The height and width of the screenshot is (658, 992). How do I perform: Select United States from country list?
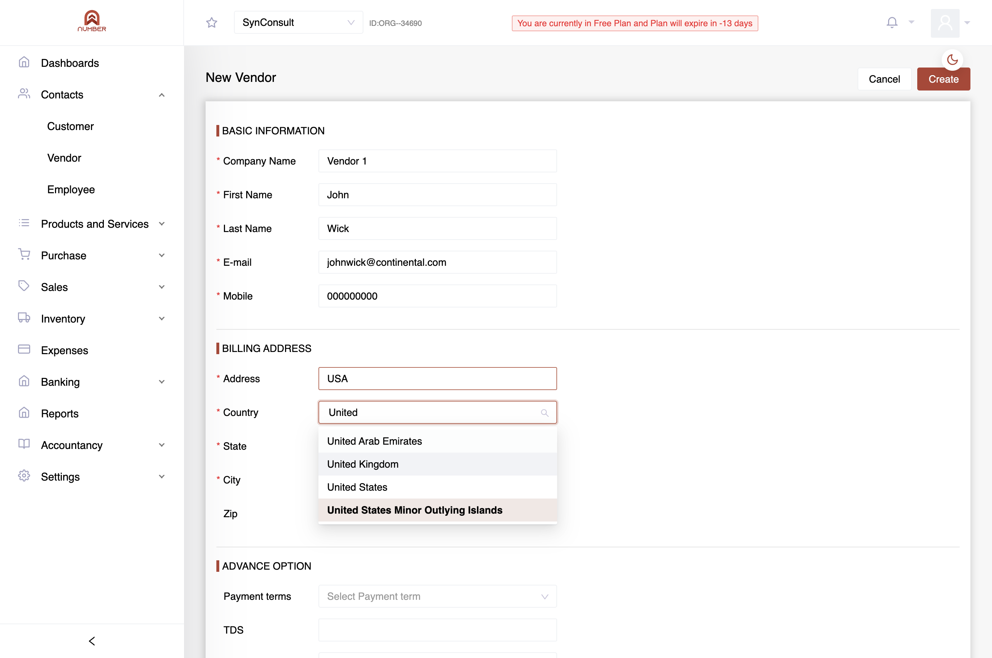click(x=437, y=487)
